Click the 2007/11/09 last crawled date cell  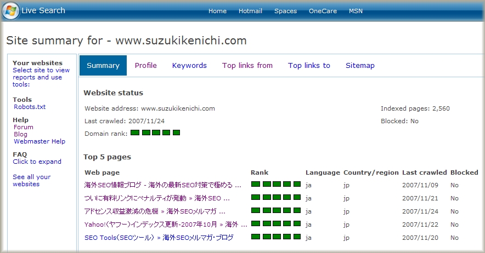coord(420,185)
